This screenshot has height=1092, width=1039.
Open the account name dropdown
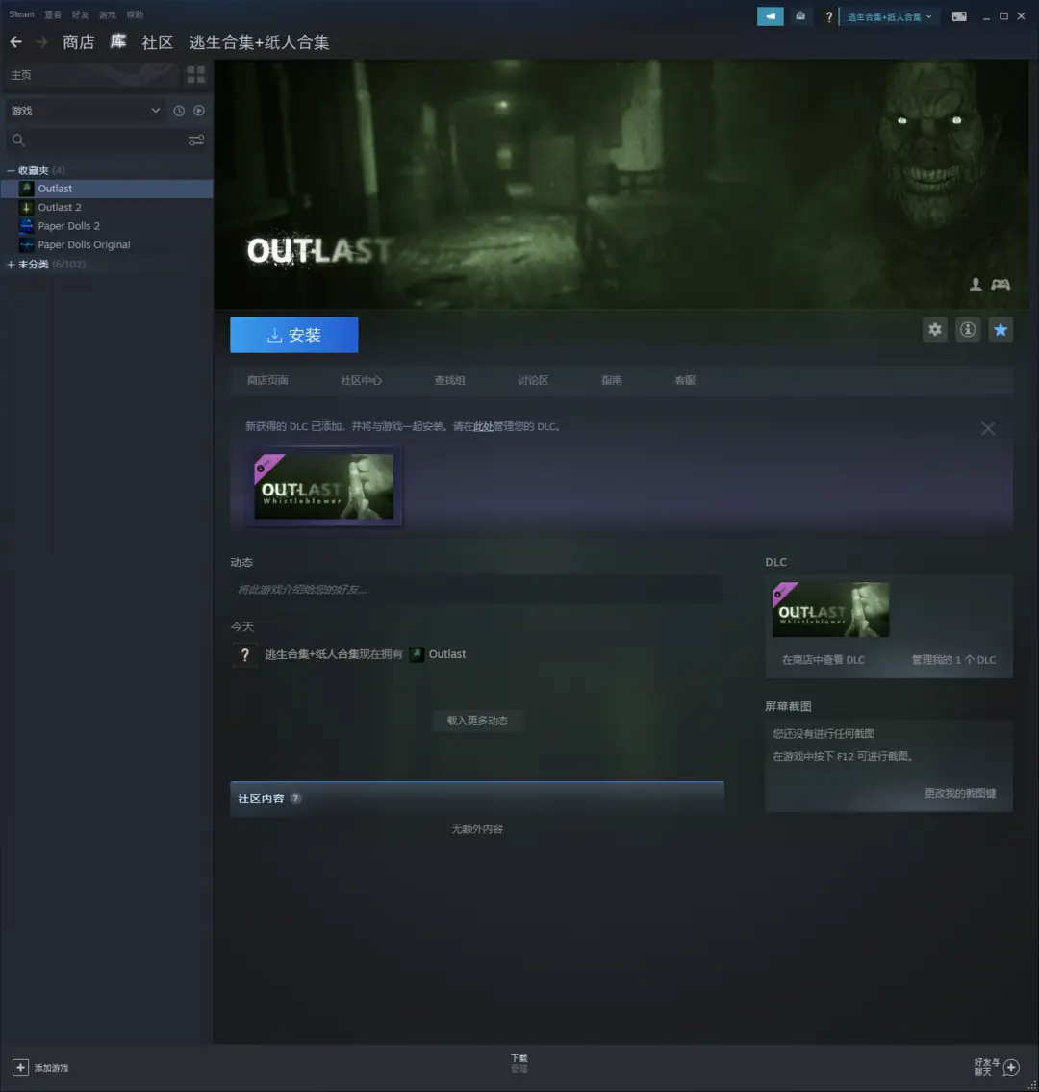pyautogui.click(x=889, y=16)
